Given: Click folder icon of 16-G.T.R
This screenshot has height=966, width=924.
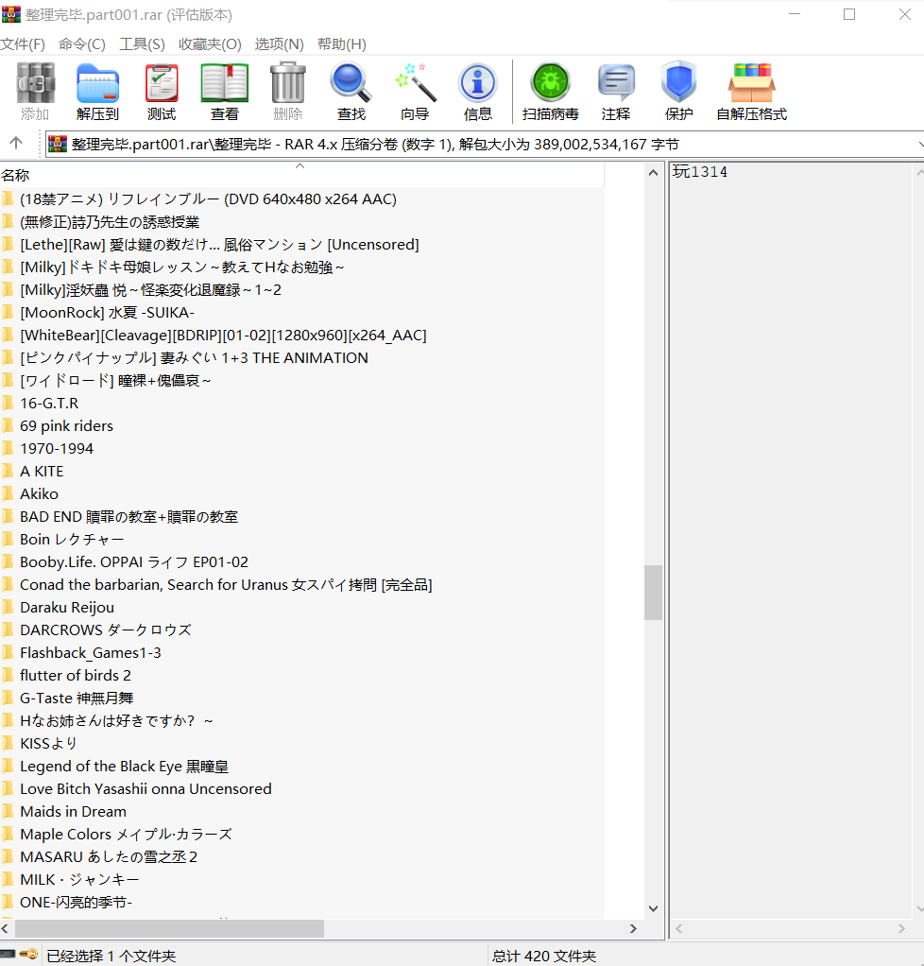Looking at the screenshot, I should click(x=8, y=403).
